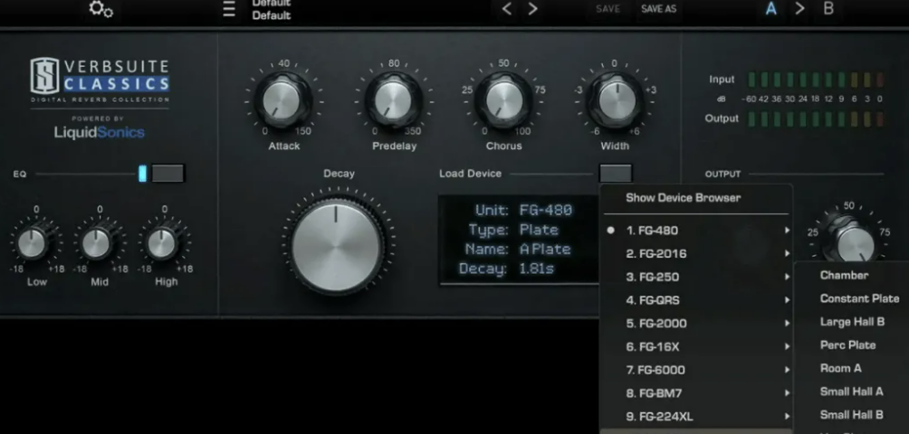Select 9. FG-224XL device
Viewport: 909px width, 434px height.
tap(695, 416)
